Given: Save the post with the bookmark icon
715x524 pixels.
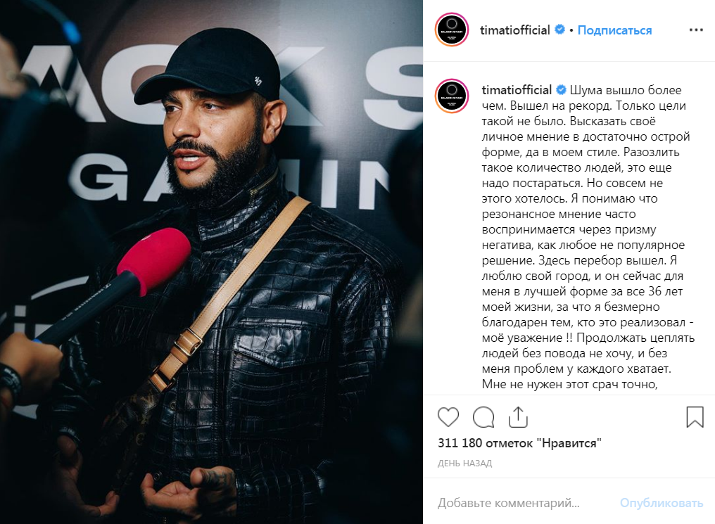Looking at the screenshot, I should pos(695,416).
